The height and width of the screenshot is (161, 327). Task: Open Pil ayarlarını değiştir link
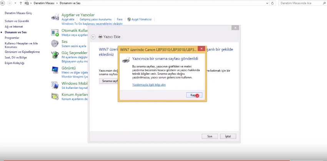pos(75,57)
